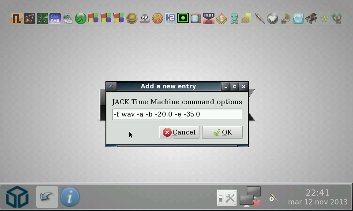Start the C64 EMU emulator

[55, 18]
